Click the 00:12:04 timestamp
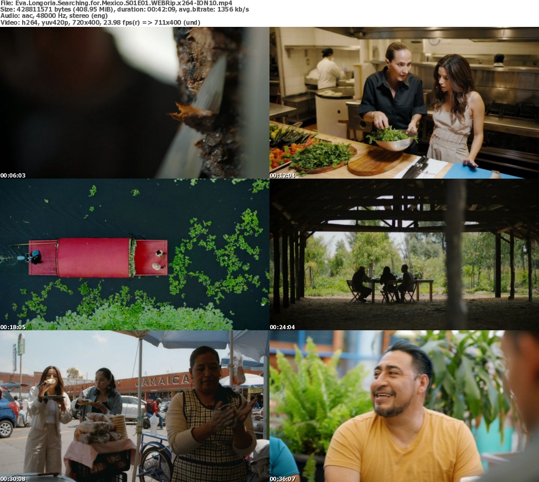The width and height of the screenshot is (539, 482). point(283,175)
